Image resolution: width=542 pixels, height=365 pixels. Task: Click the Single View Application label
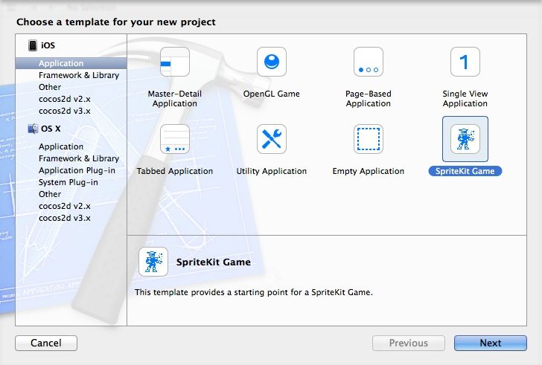click(465, 99)
